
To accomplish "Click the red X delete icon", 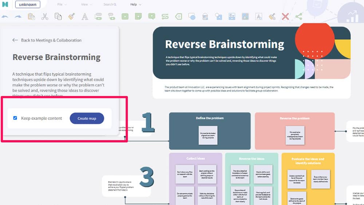I will click(285, 16).
